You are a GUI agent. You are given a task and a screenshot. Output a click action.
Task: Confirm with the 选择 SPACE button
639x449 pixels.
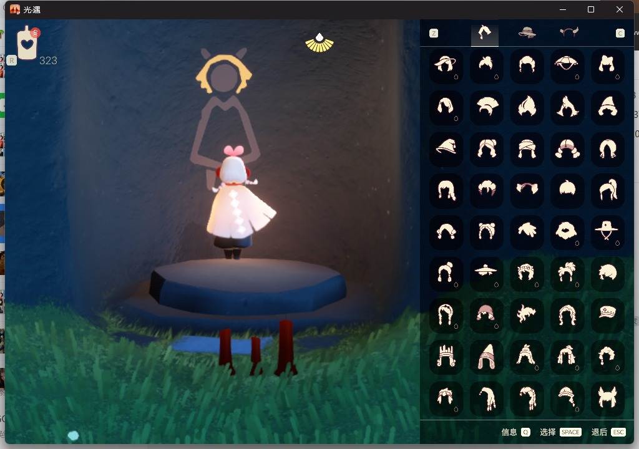click(x=560, y=432)
